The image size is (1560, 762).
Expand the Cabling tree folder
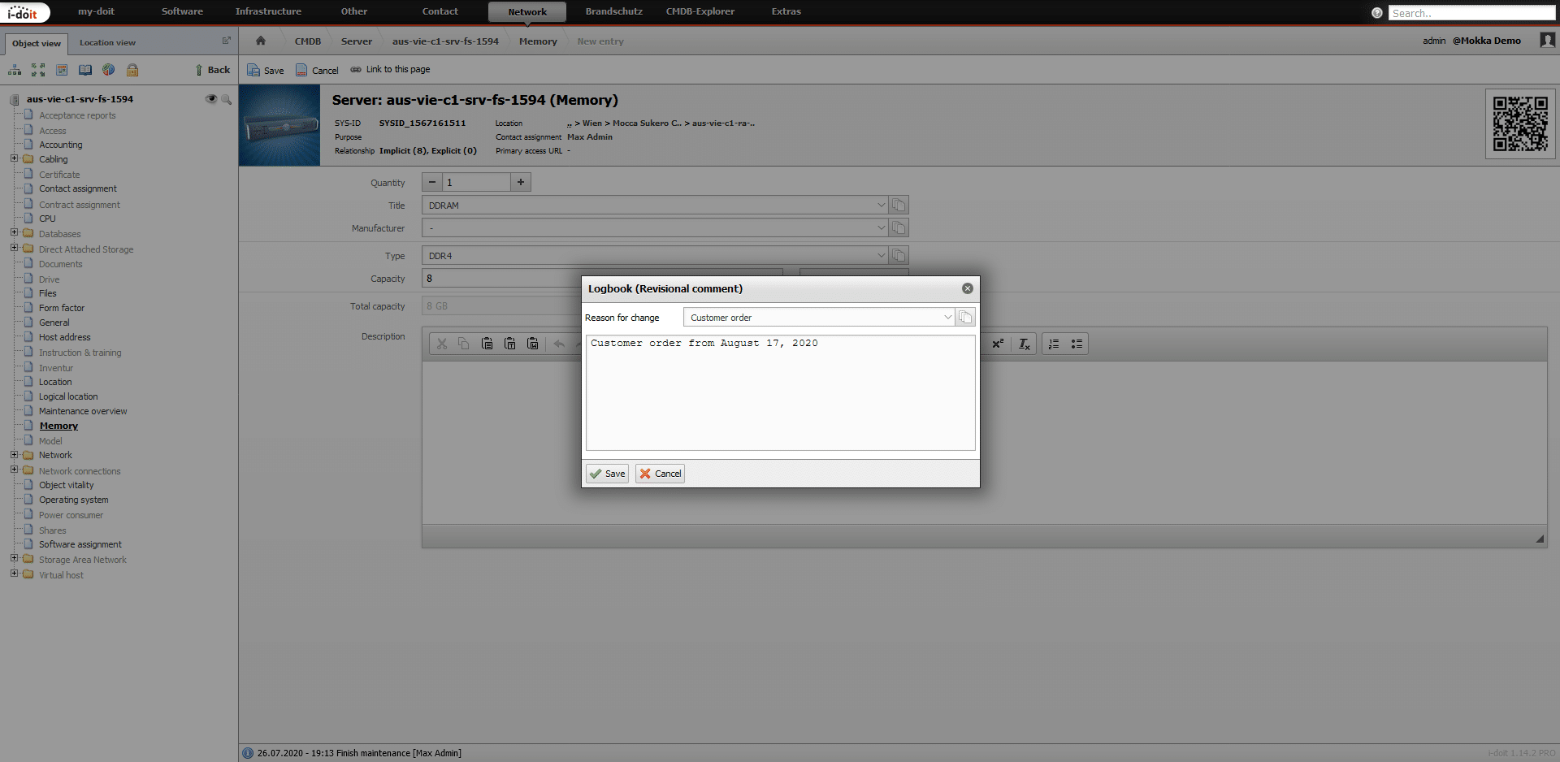coord(14,159)
